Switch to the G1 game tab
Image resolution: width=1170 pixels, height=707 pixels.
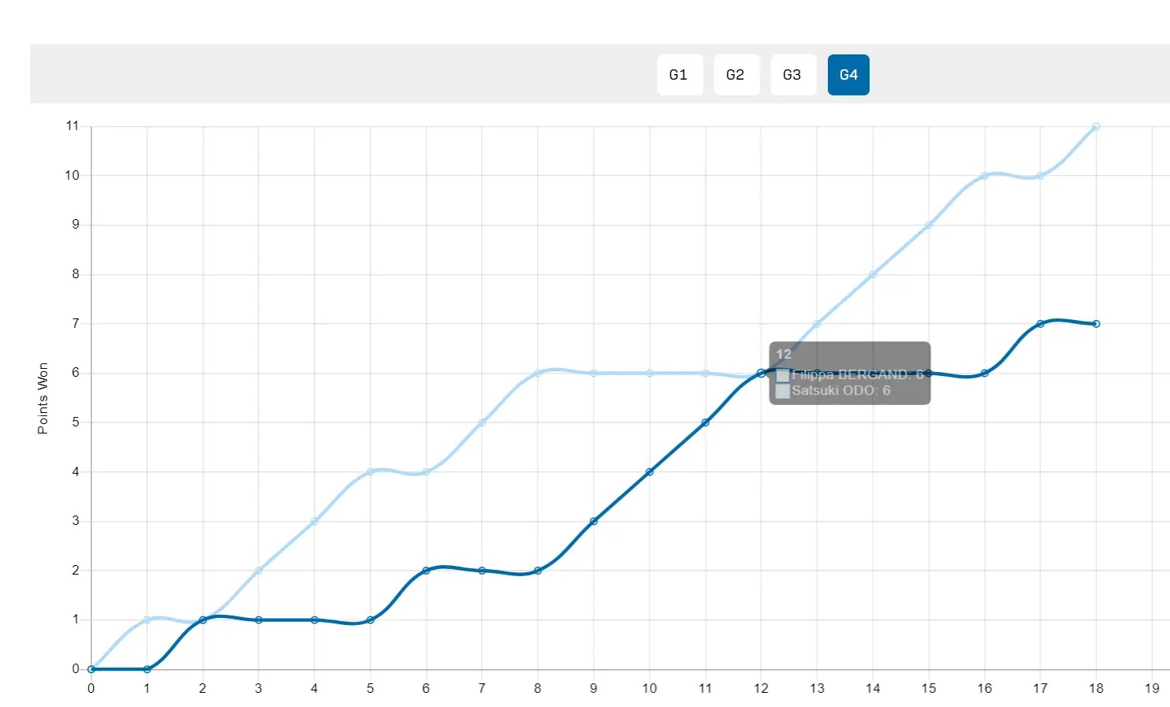click(x=680, y=75)
